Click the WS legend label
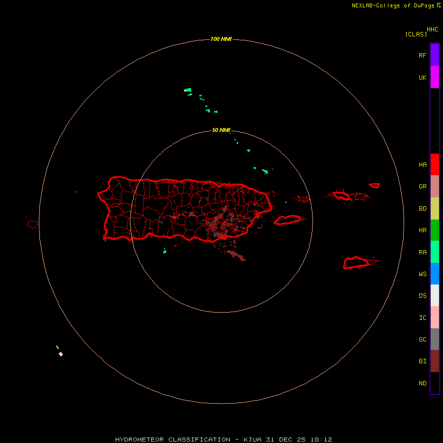 click(x=422, y=274)
